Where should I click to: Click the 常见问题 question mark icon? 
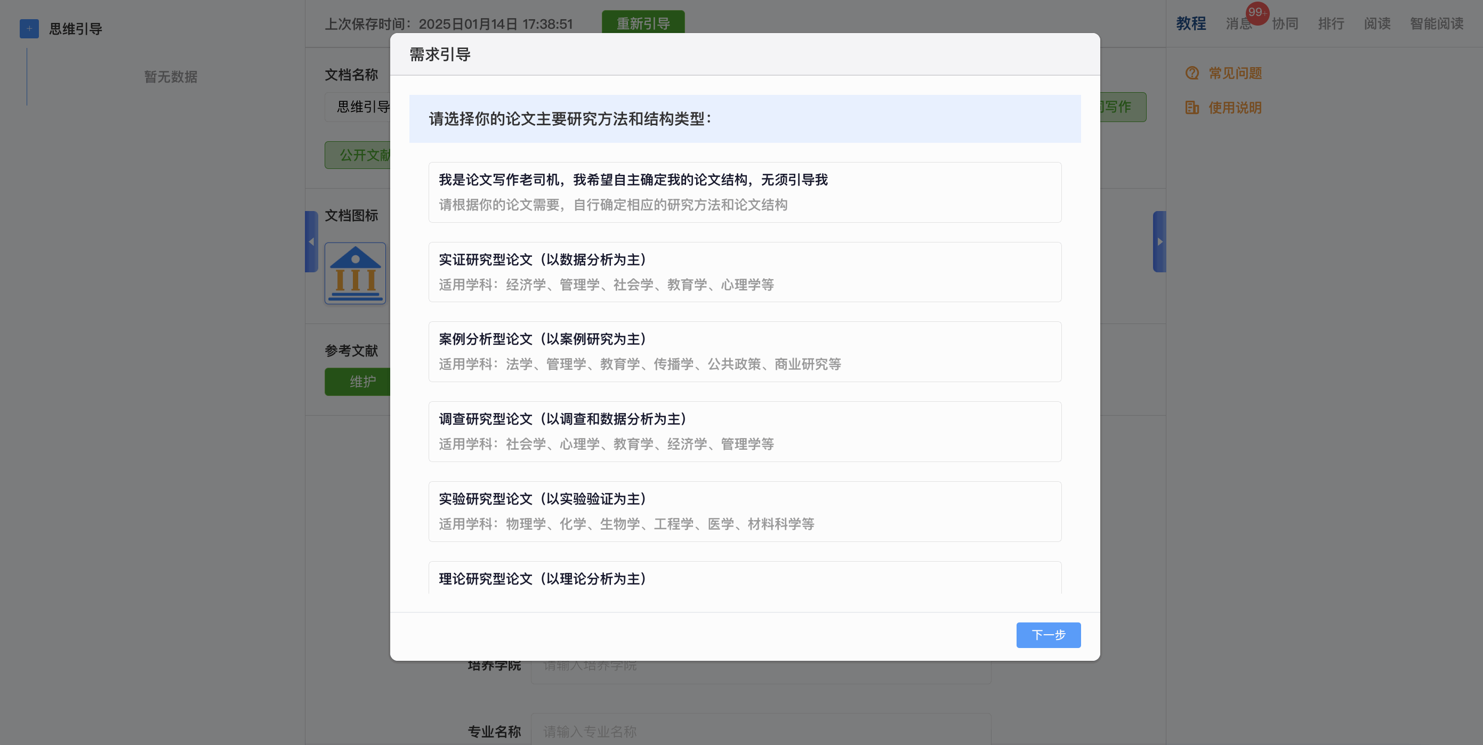(1192, 73)
